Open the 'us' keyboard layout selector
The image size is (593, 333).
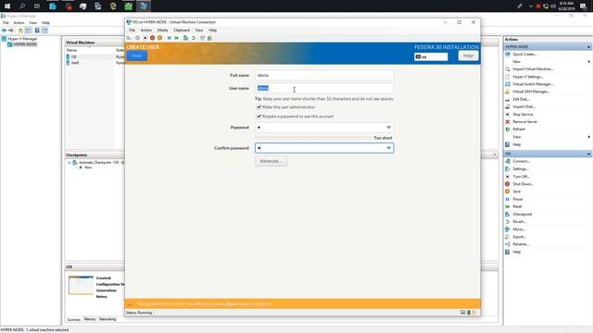[431, 56]
